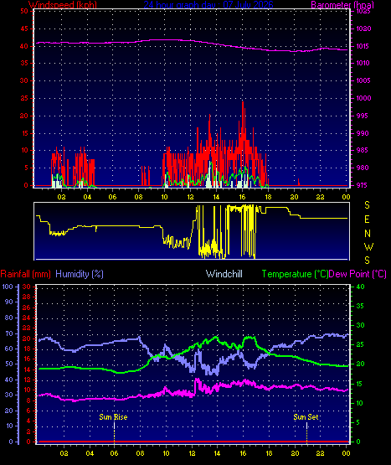Click the 50 value on windspeed axis
The image size is (391, 465).
point(24,11)
